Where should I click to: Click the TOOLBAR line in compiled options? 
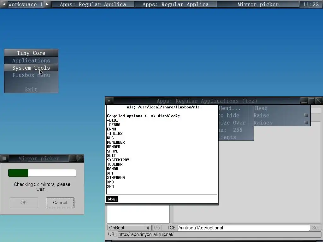coord(115,164)
